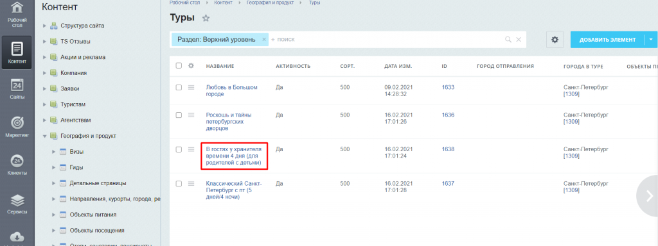The width and height of the screenshot is (658, 246).
Task: Select the Контент sidebar icon
Action: 17,53
